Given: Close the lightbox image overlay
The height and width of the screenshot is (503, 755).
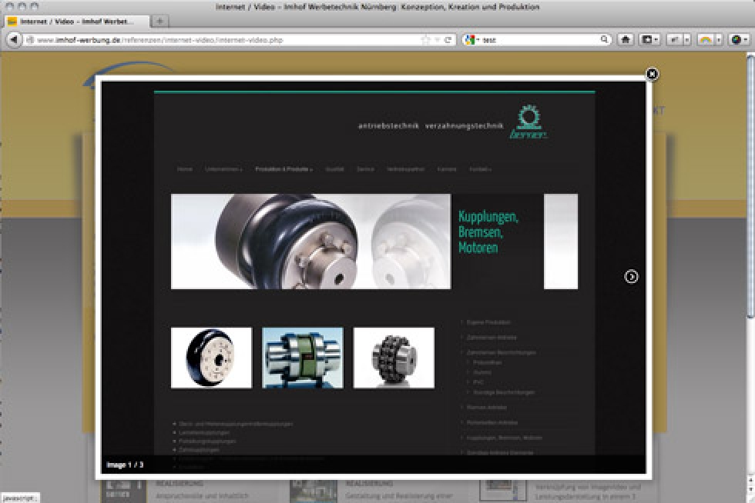Looking at the screenshot, I should point(652,74).
